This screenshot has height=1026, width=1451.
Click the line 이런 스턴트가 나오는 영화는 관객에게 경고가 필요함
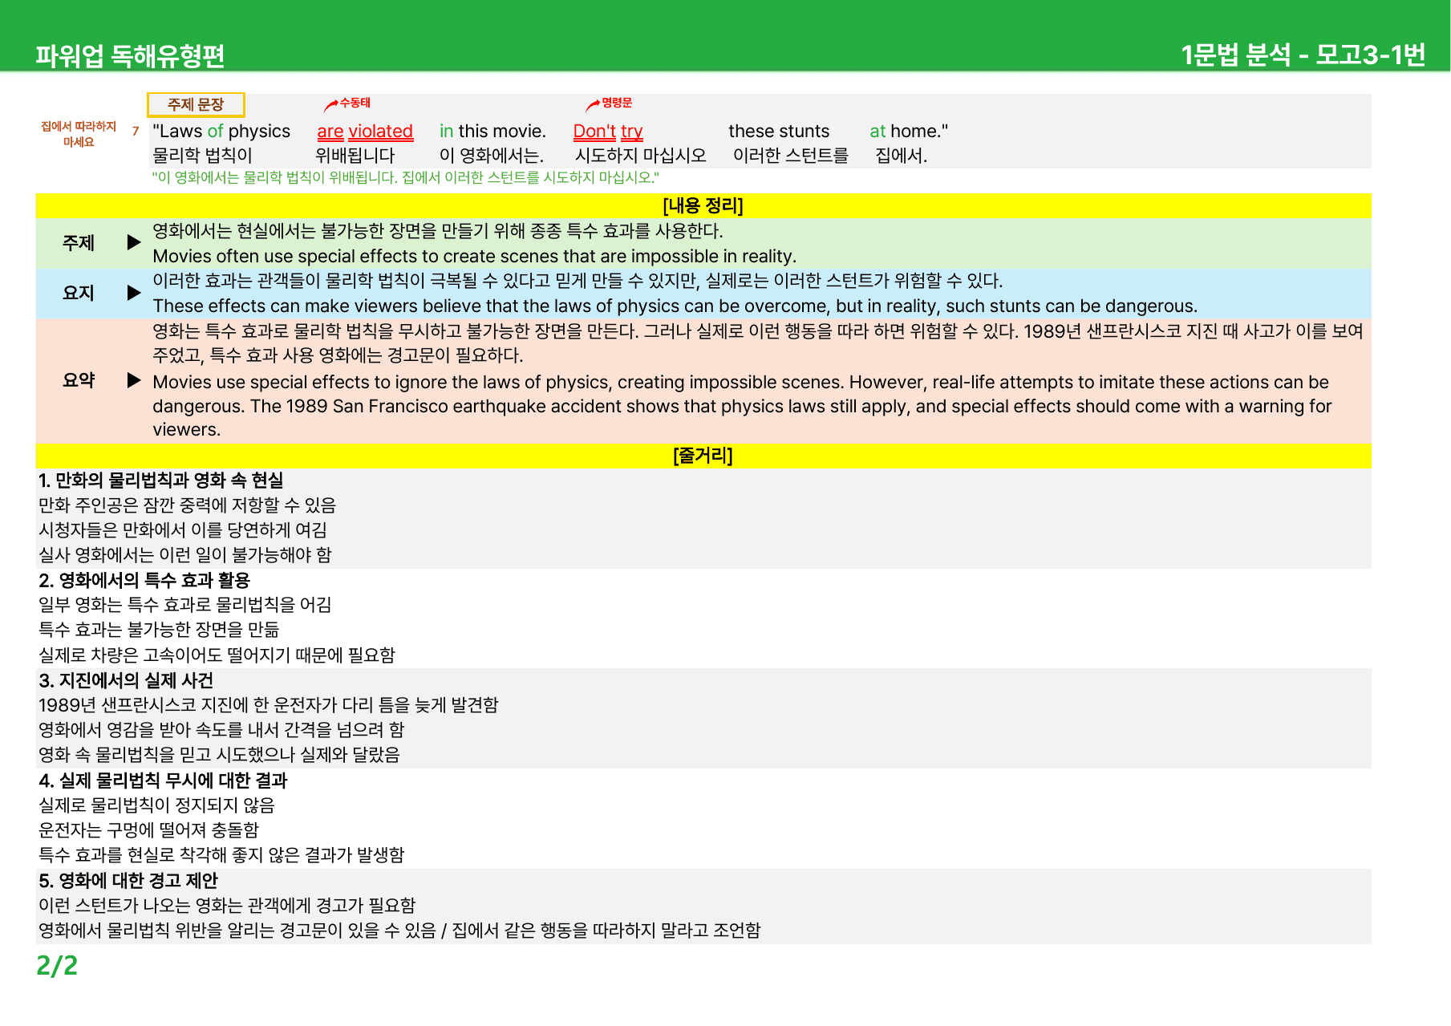[x=227, y=906]
